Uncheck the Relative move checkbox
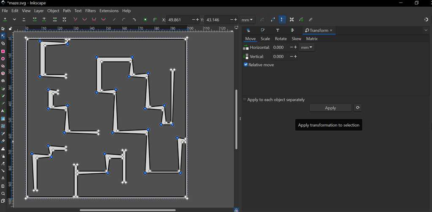 [x=246, y=64]
